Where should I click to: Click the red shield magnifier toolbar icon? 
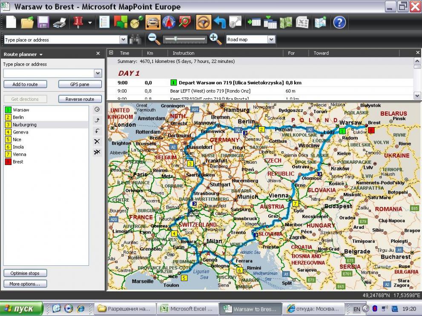click(x=185, y=22)
